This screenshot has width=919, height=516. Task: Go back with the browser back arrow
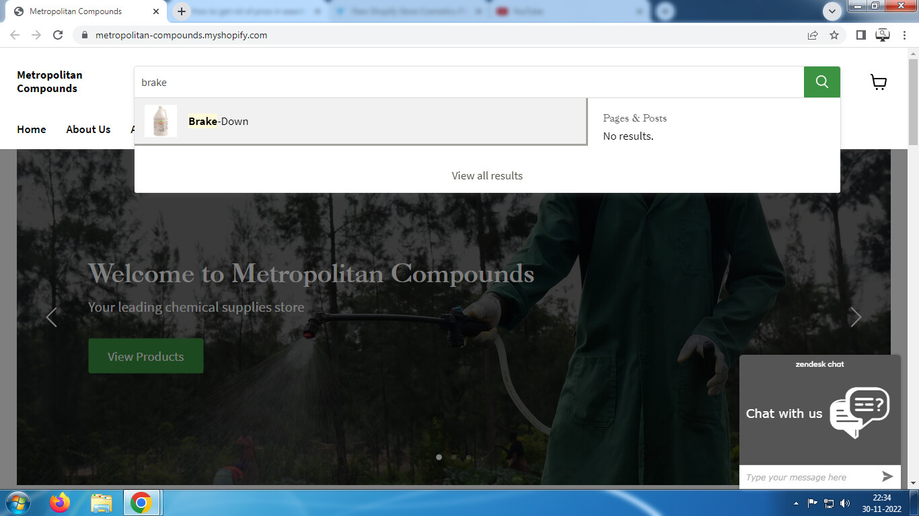(x=15, y=35)
